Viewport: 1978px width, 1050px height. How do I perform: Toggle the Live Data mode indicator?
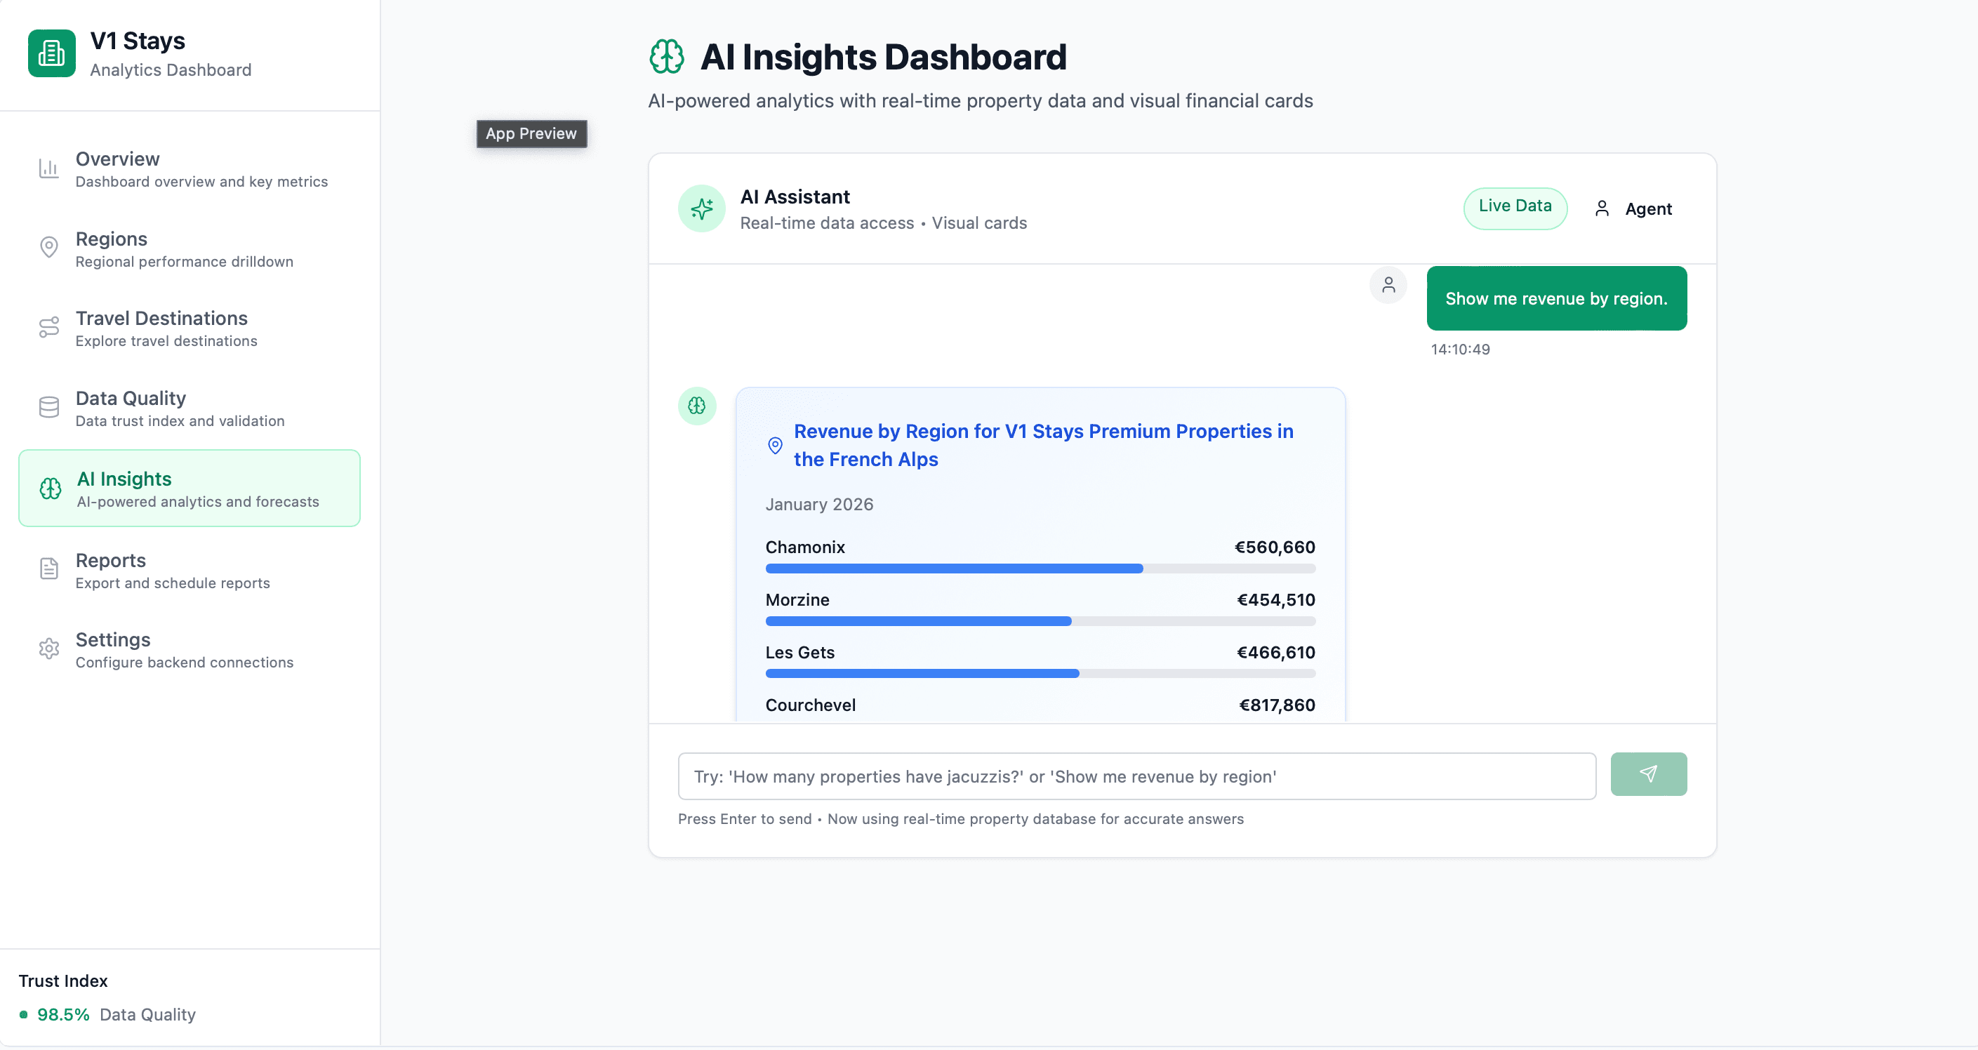pyautogui.click(x=1514, y=206)
